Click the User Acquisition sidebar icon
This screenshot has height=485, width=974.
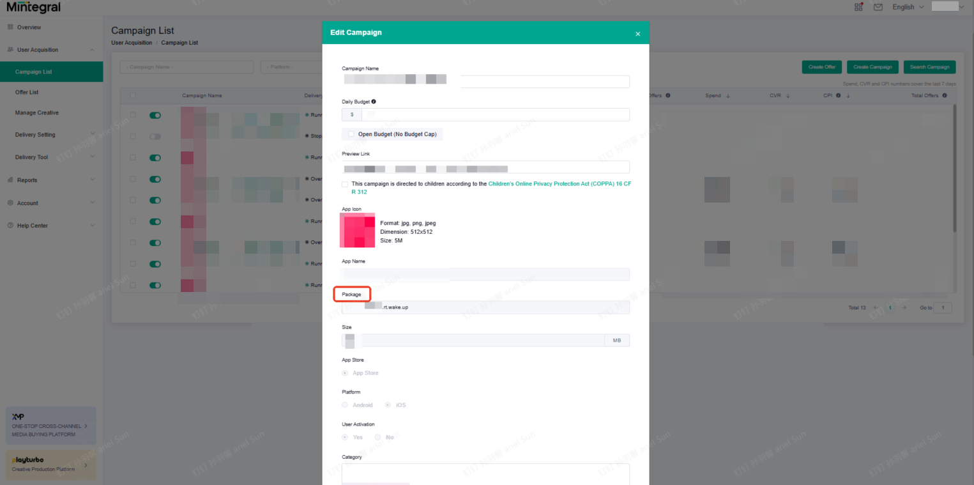(x=10, y=49)
